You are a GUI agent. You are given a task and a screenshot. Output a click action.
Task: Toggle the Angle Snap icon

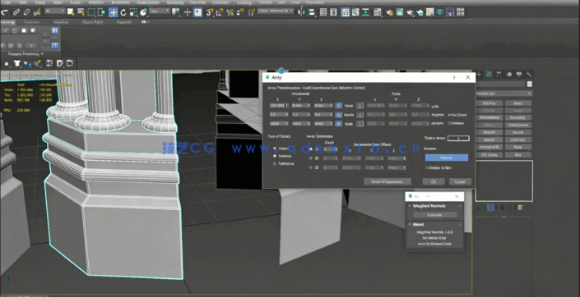pyautogui.click(x=220, y=12)
